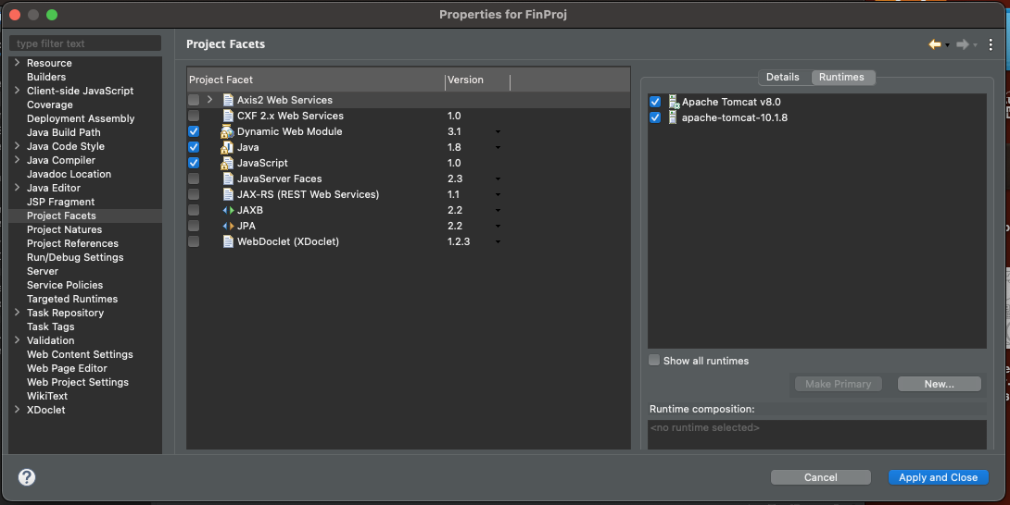Check the JPA facet checkbox
1010x505 pixels.
(x=194, y=226)
